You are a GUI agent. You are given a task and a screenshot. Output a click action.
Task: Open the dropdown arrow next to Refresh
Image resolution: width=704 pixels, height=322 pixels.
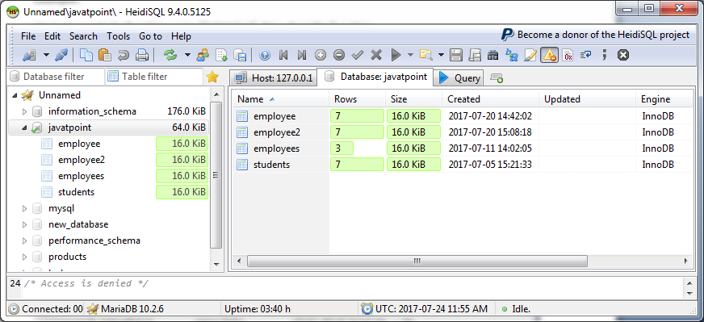187,55
